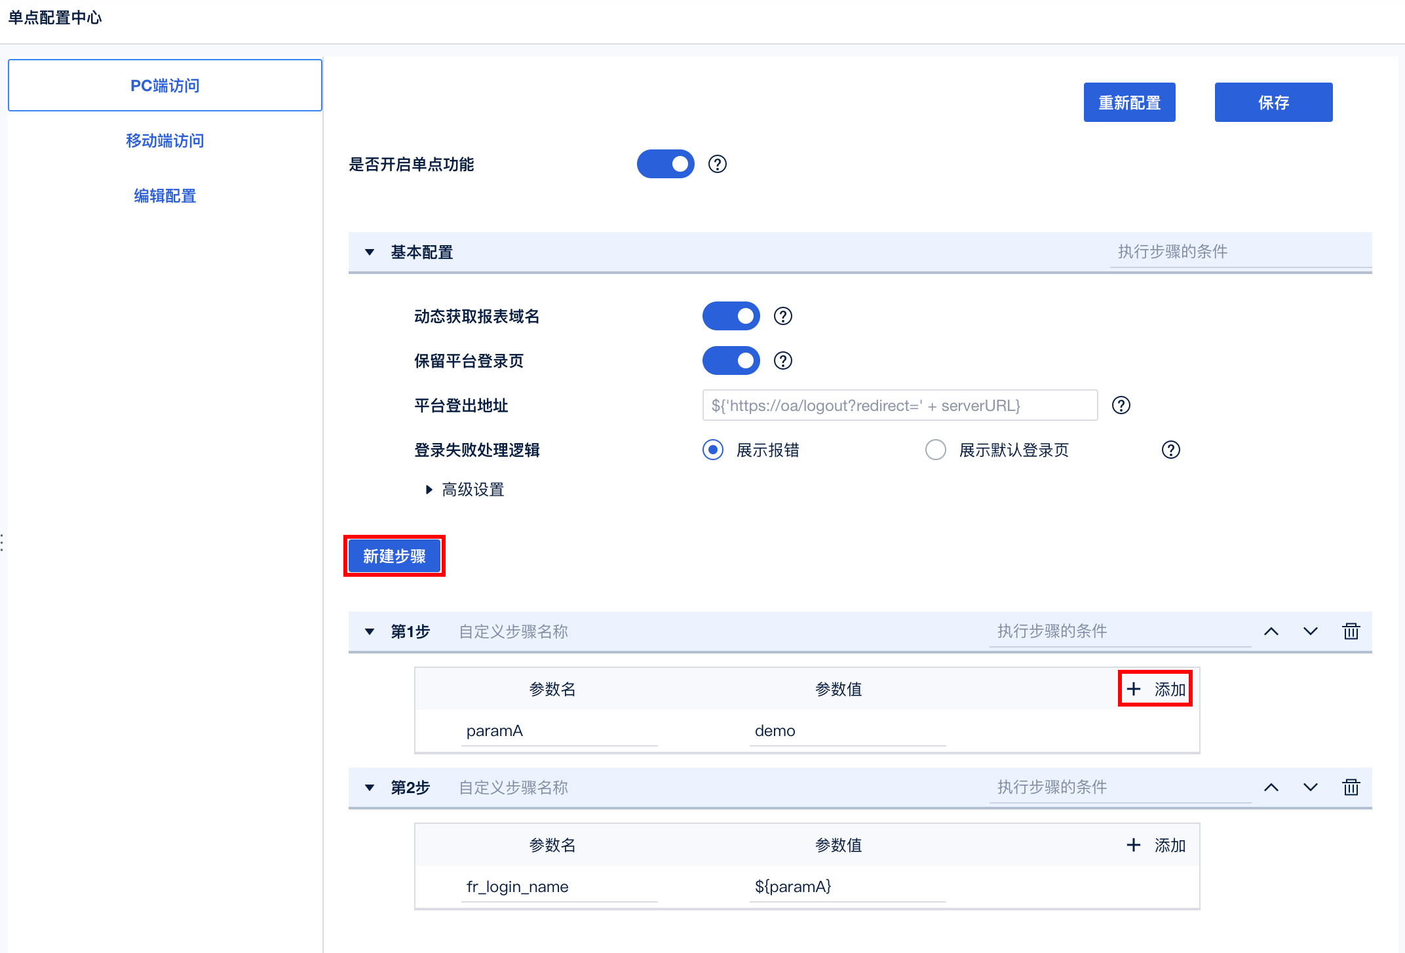This screenshot has width=1405, height=953.
Task: Click help icon for 登录失败处理逻辑
Action: 1171,450
